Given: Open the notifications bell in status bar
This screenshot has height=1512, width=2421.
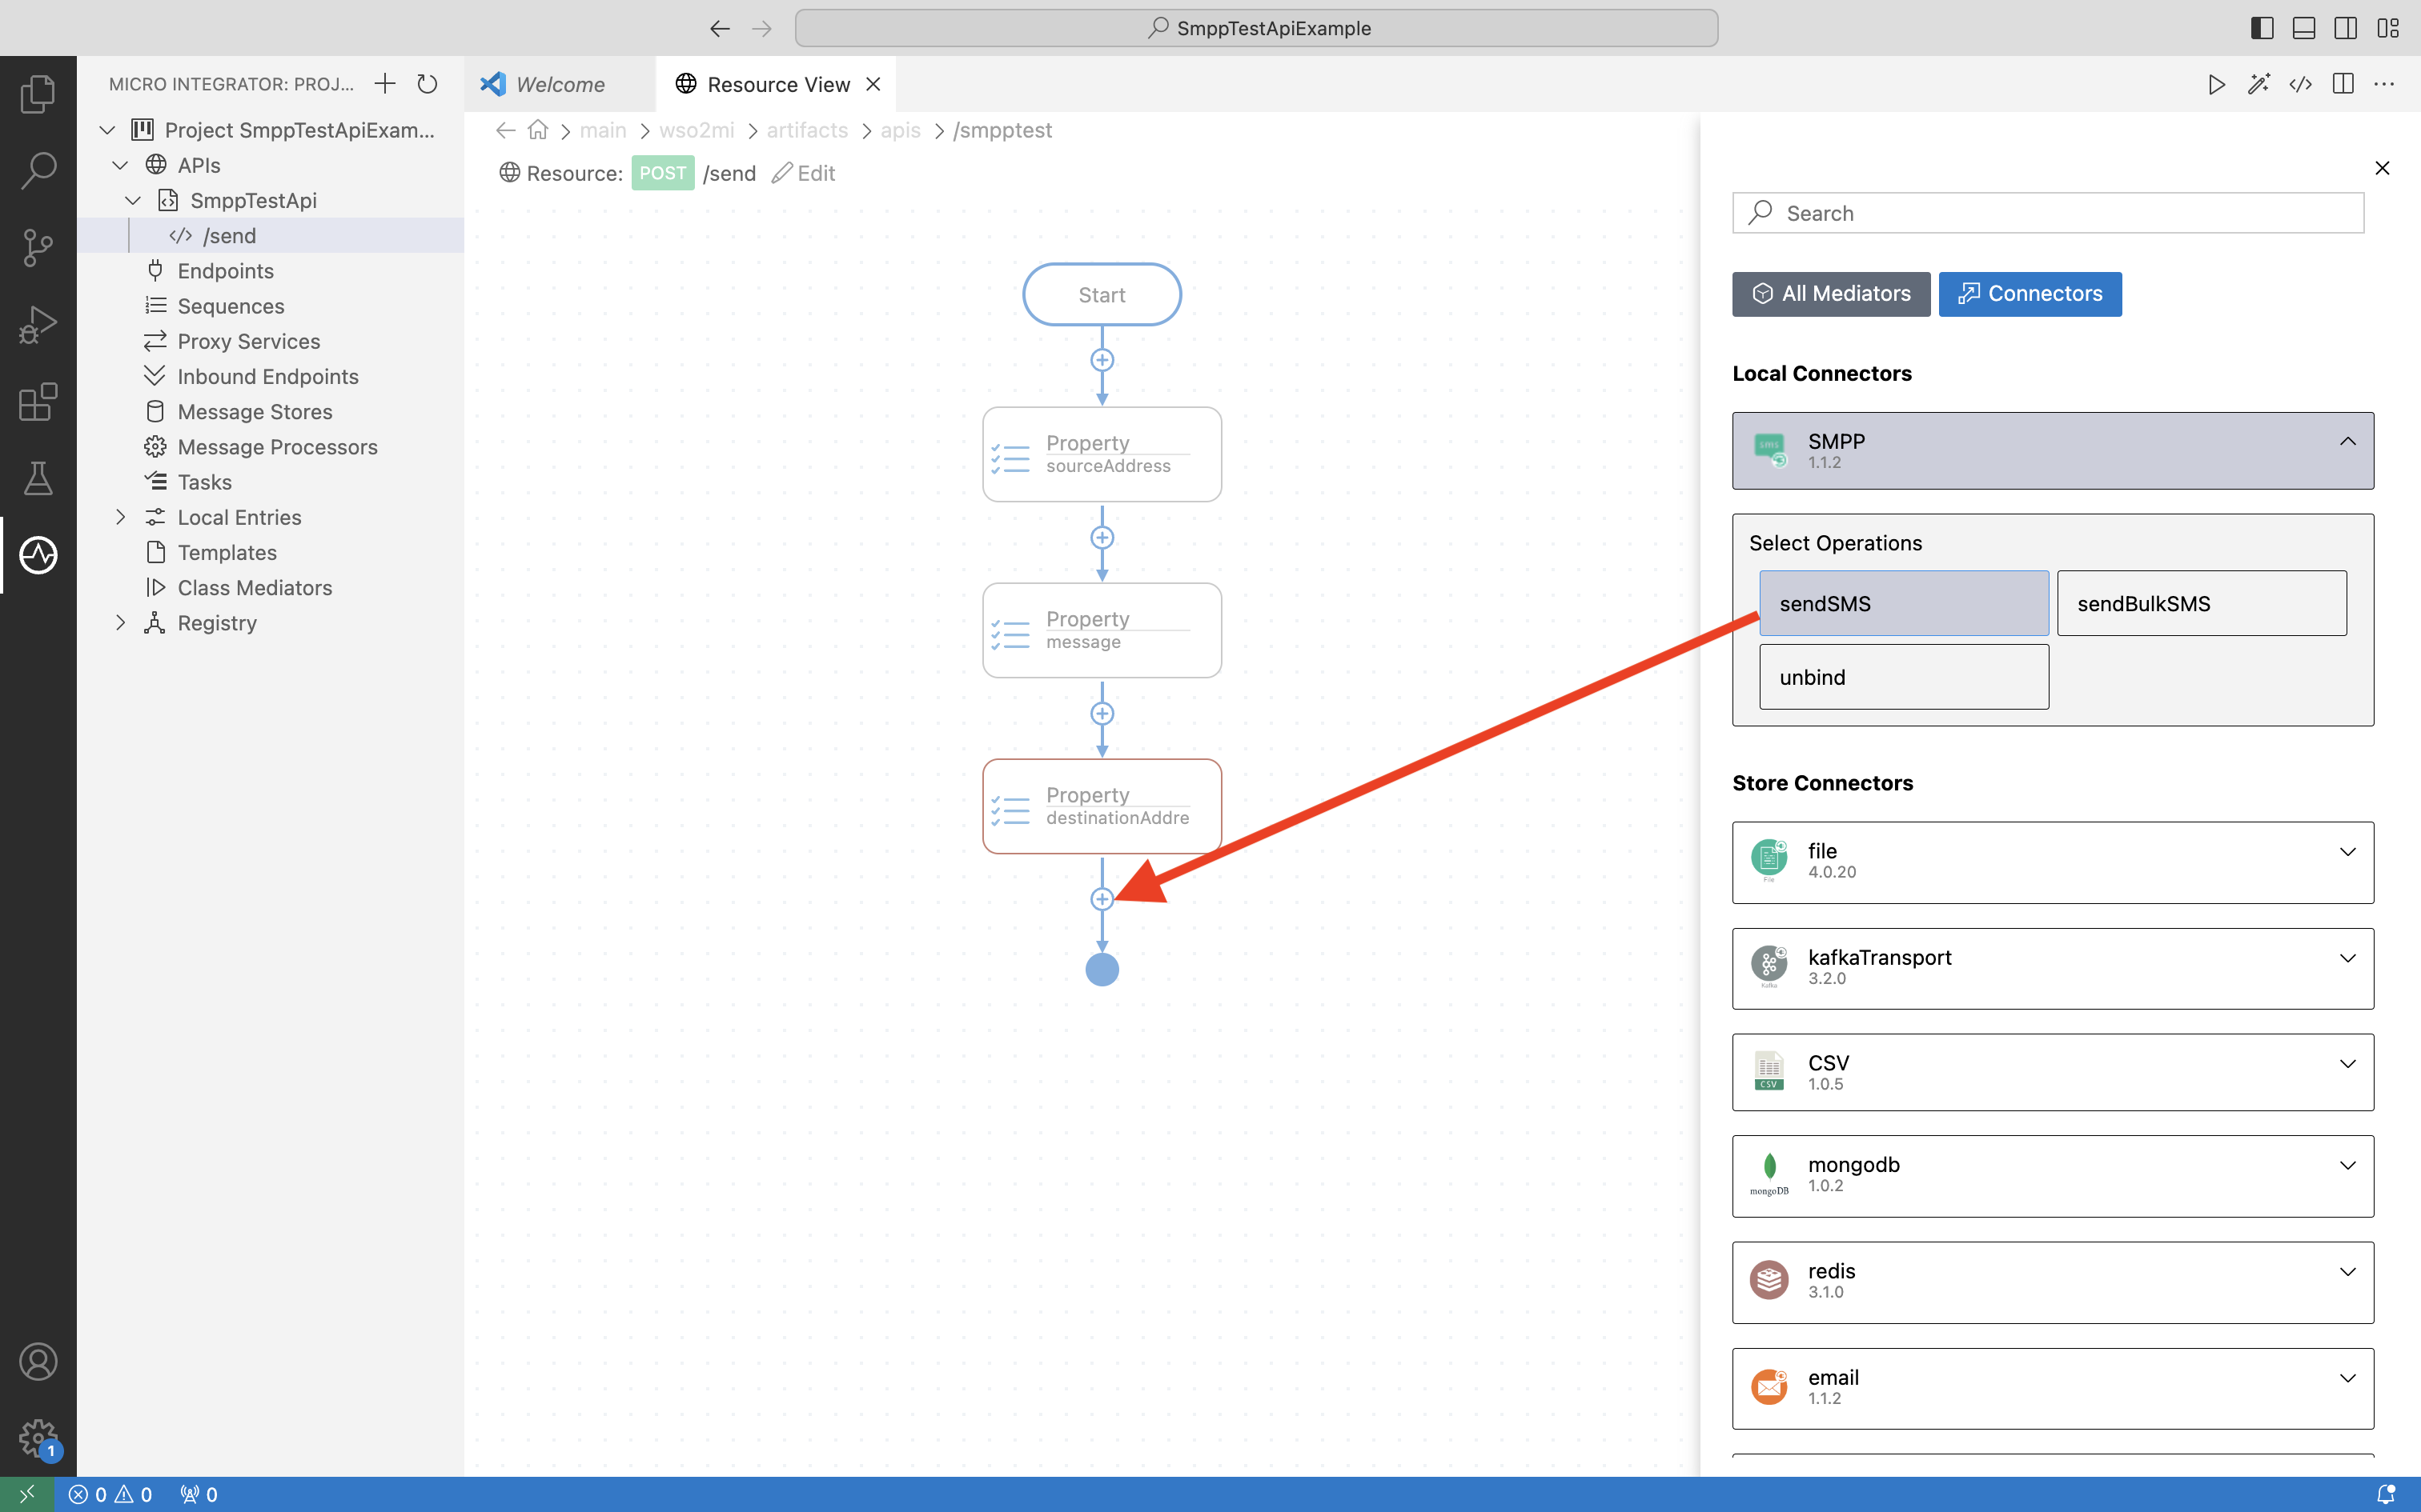Looking at the screenshot, I should 2386,1494.
